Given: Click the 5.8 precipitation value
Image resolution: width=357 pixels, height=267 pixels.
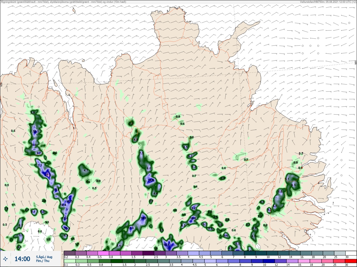Looking at the screenshot, I should coord(210,229).
